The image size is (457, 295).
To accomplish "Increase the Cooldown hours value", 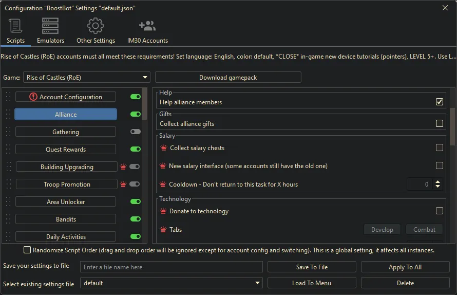I will point(438,182).
